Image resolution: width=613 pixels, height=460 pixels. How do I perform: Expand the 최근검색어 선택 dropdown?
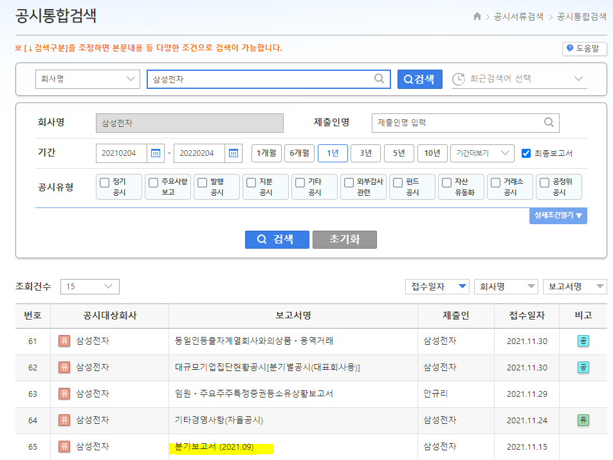click(520, 79)
